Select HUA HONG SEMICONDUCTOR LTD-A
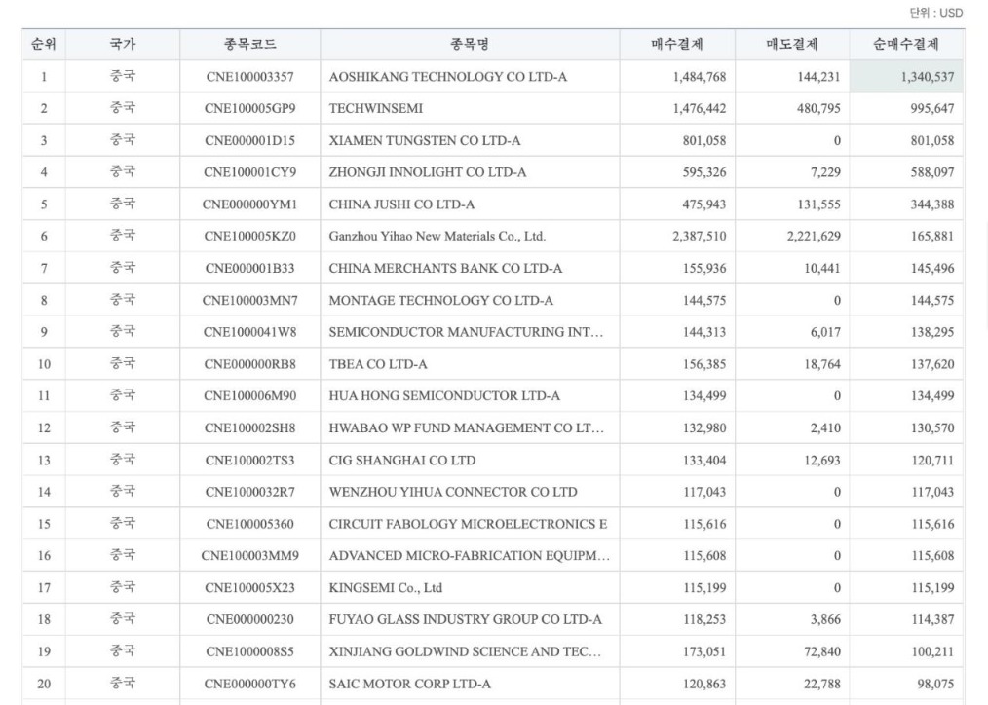The image size is (988, 705). point(444,396)
